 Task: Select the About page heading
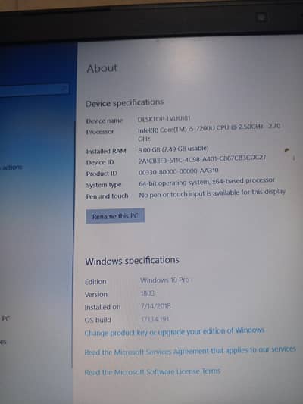pos(102,68)
